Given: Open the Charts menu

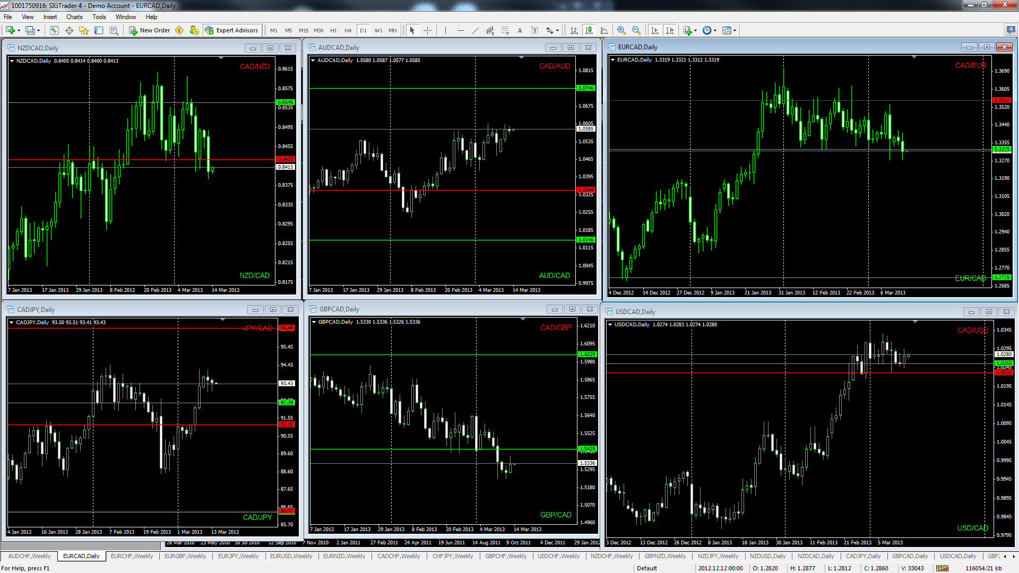Looking at the screenshot, I should (x=74, y=17).
